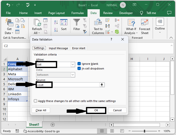Click the Consolidate icon
Screen dimensions: 176x135
(117, 20)
